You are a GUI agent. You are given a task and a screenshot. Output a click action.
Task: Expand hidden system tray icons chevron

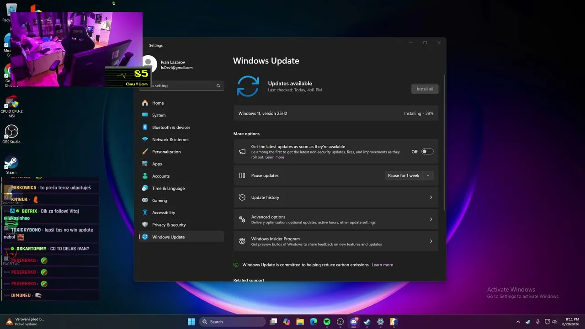518,322
